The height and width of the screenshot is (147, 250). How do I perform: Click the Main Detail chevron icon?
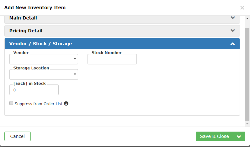[233, 18]
